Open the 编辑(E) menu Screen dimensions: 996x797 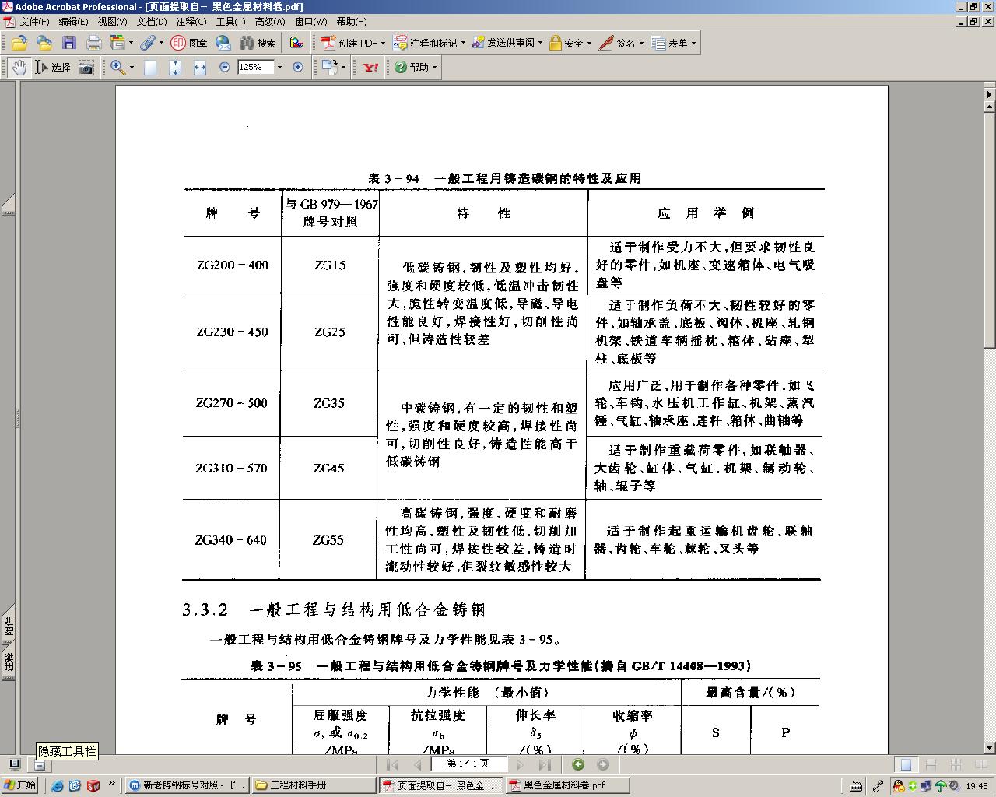[x=73, y=22]
